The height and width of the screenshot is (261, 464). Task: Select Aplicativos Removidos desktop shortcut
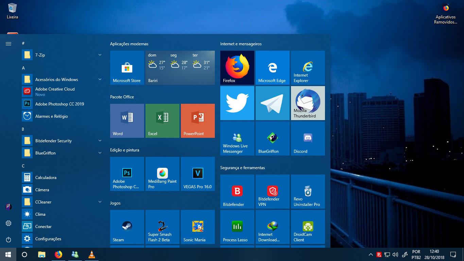(446, 14)
